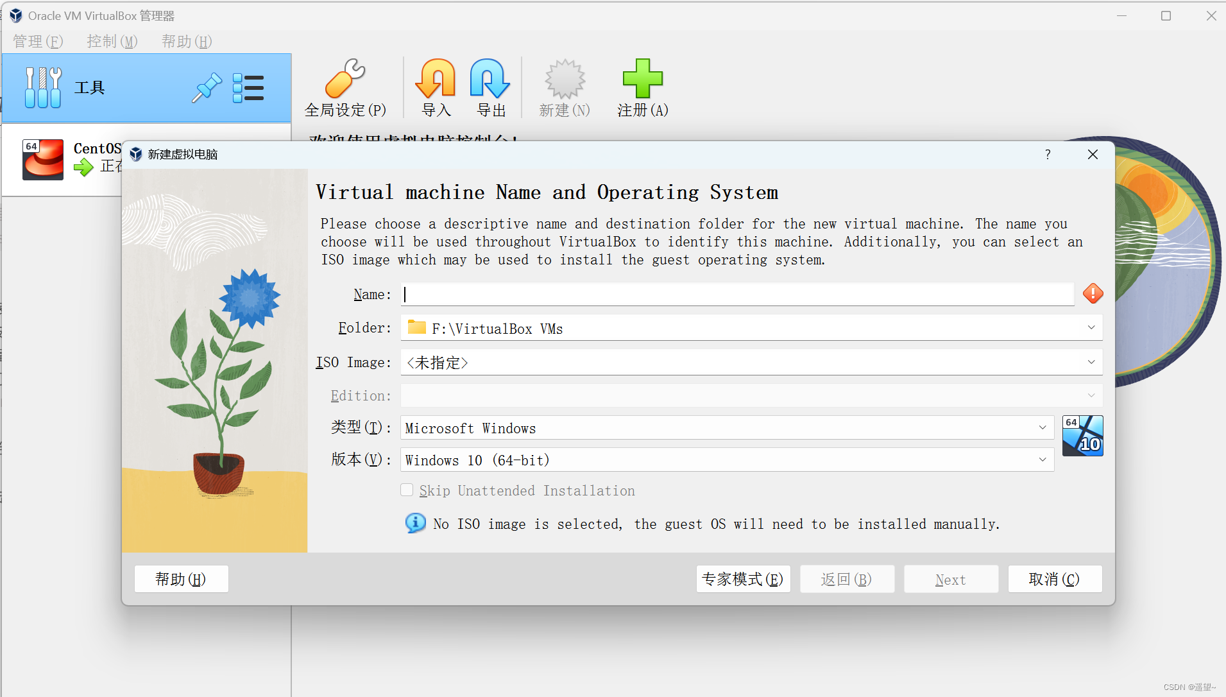
Task: Open the 管理(F) menu
Action: pos(37,41)
